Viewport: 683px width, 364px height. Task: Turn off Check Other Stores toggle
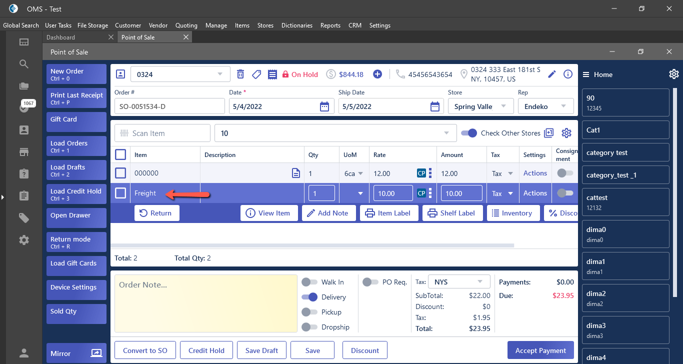[469, 133]
